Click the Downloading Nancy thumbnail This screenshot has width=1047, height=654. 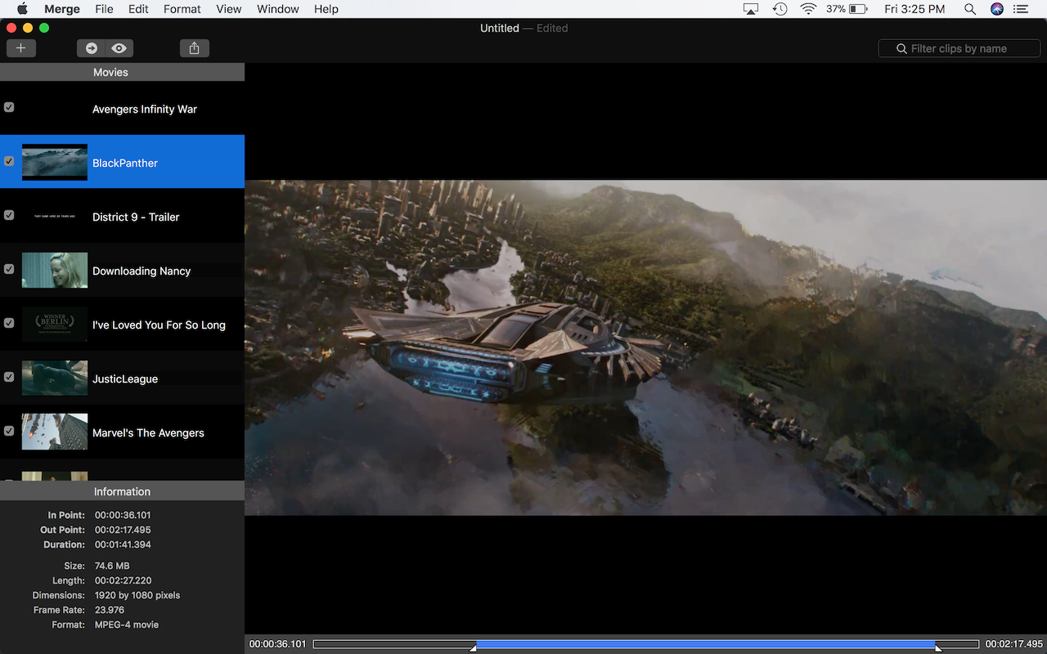click(55, 270)
